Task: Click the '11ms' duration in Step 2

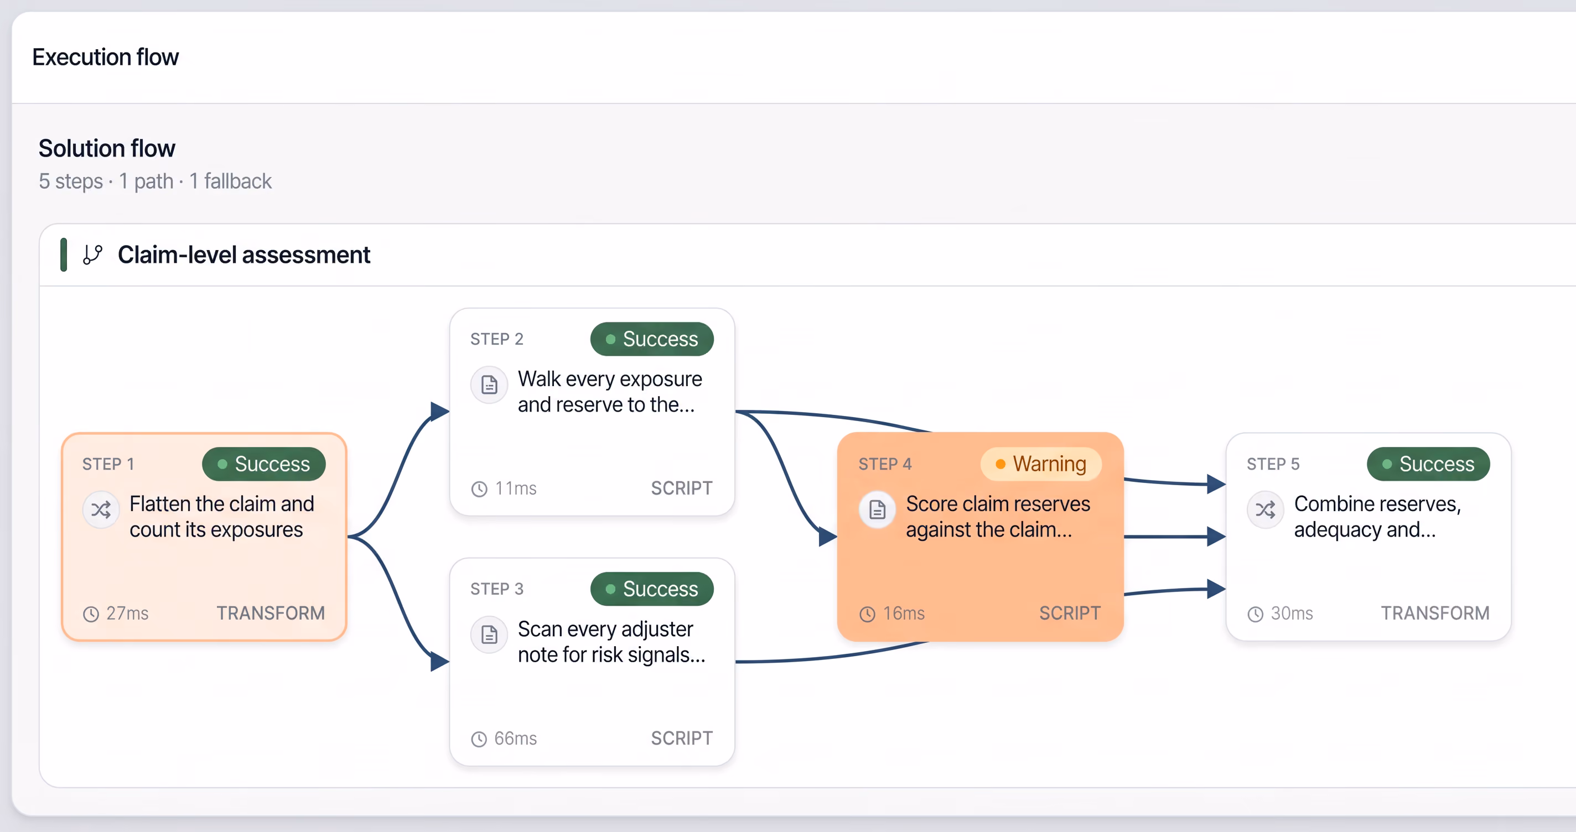Action: (x=516, y=488)
